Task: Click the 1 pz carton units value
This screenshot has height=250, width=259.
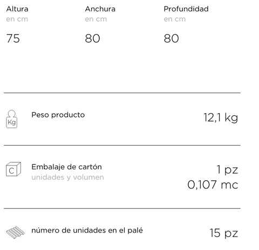Action: [x=227, y=169]
